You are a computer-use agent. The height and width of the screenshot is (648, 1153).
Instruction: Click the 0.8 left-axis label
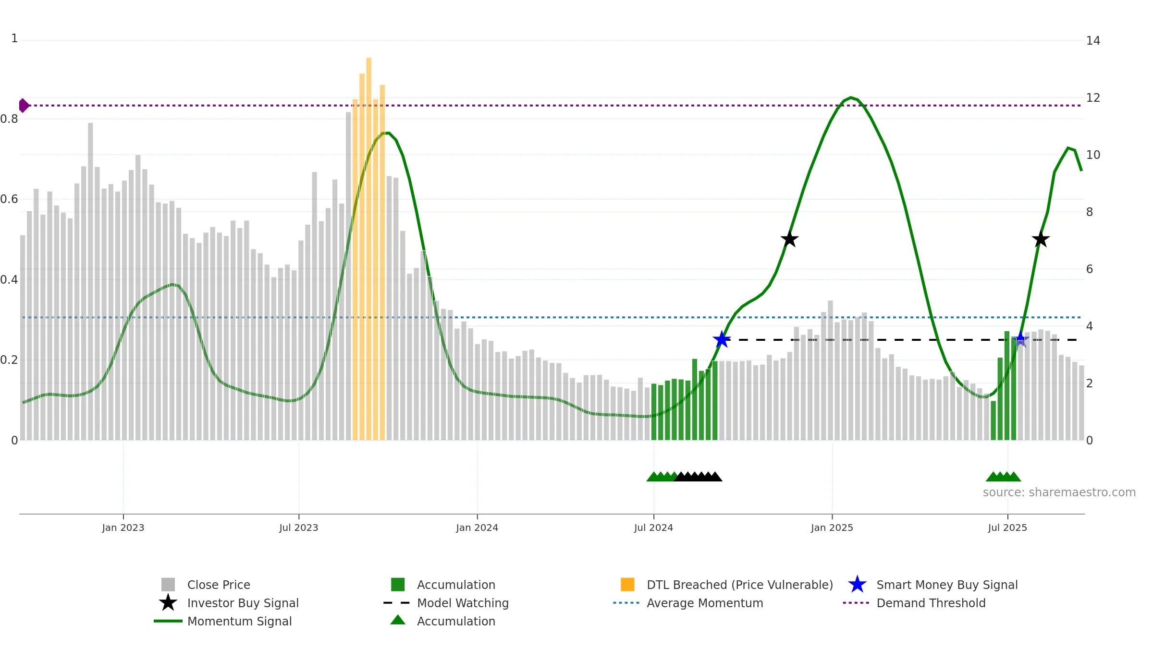coord(9,119)
